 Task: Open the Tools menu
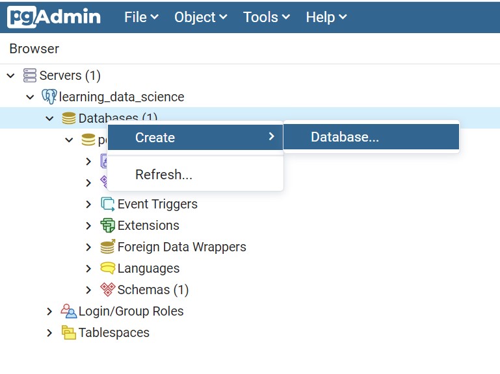click(267, 18)
